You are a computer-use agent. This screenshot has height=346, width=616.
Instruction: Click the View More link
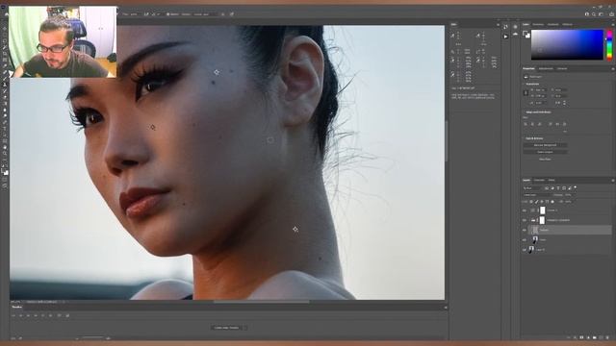click(x=545, y=159)
